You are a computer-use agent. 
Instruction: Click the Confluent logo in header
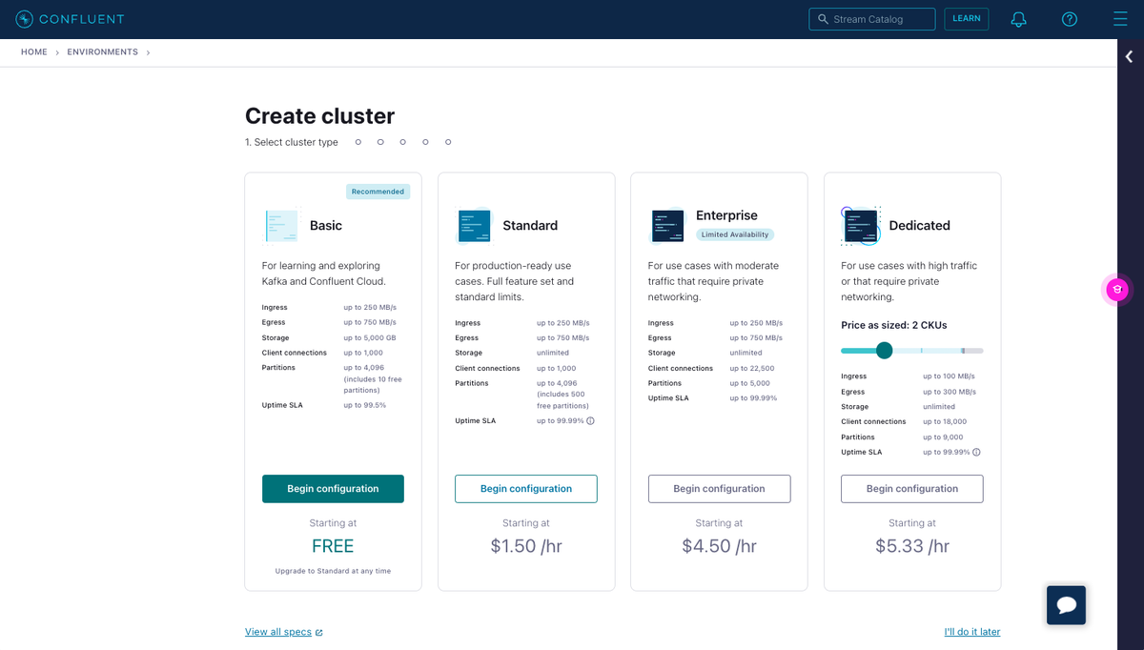[70, 19]
